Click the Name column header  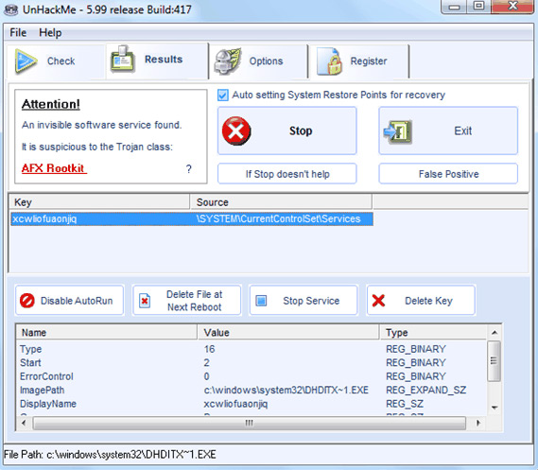(x=107, y=333)
